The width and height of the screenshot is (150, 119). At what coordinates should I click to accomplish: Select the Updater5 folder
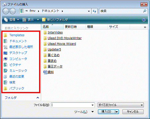pyautogui.click(x=54, y=50)
